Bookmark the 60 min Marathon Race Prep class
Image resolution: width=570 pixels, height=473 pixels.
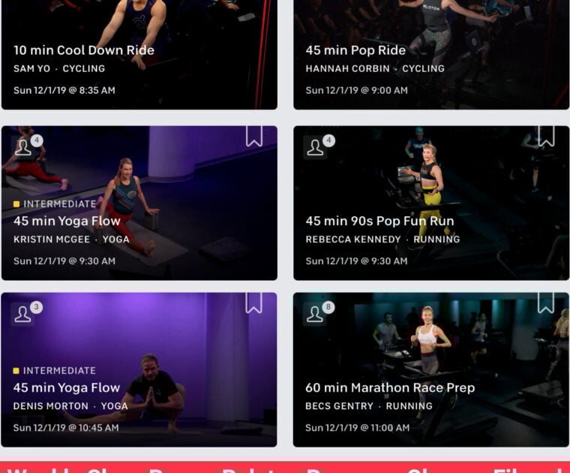point(546,303)
